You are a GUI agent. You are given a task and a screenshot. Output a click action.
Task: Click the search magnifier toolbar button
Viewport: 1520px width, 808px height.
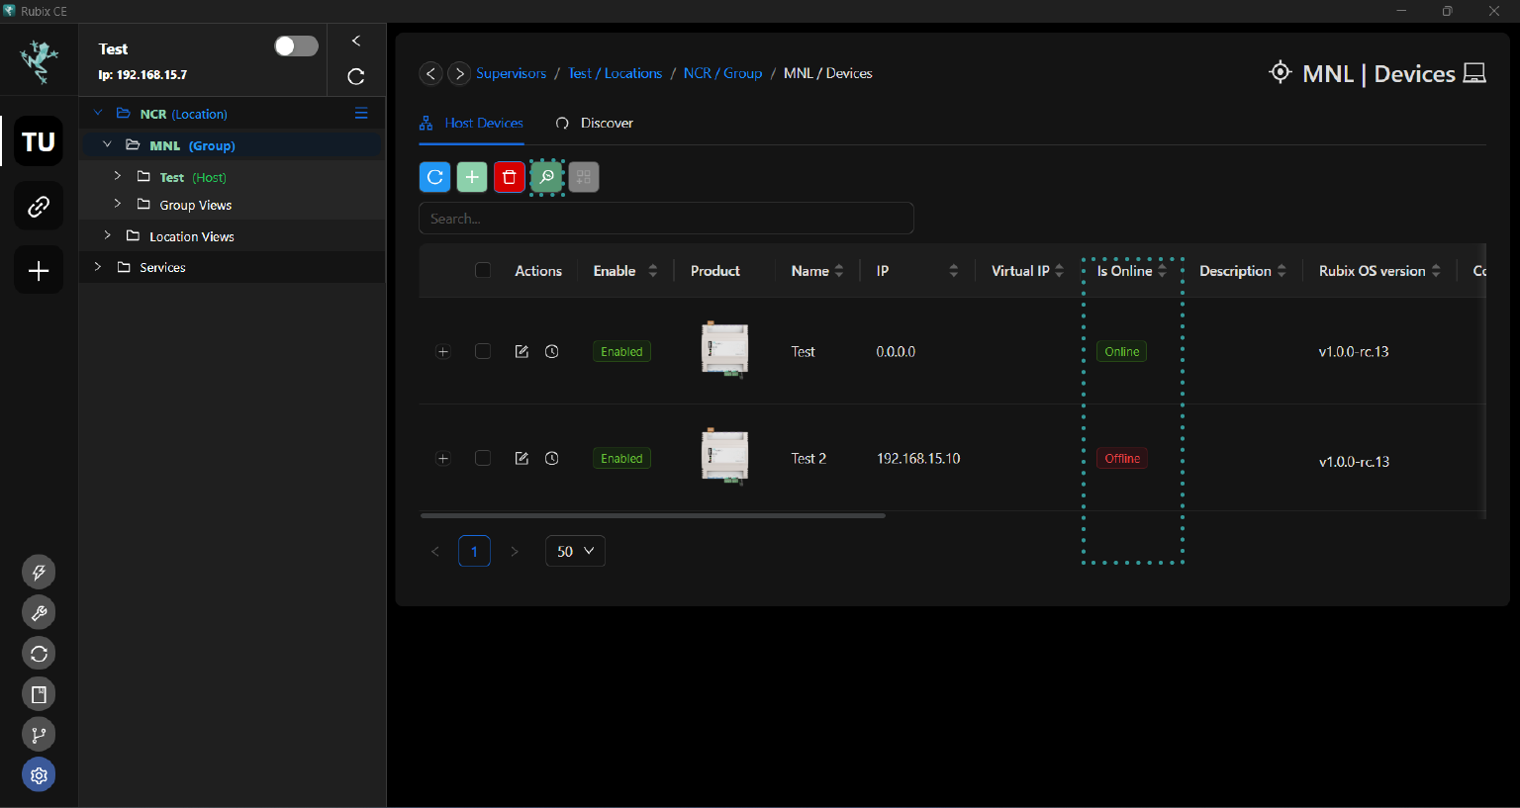tap(546, 177)
